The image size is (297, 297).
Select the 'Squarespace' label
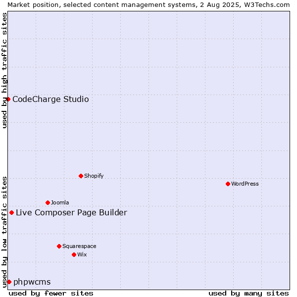79,246
